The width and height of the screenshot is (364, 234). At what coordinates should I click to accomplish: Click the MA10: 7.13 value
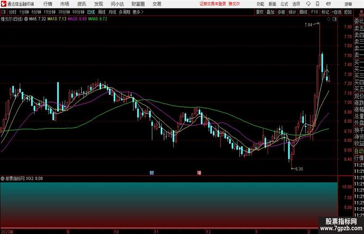[57, 19]
